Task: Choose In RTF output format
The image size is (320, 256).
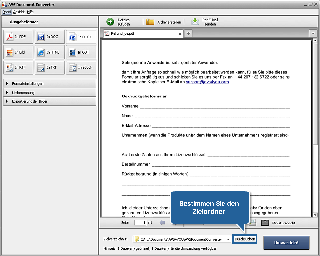Action: coord(18,67)
